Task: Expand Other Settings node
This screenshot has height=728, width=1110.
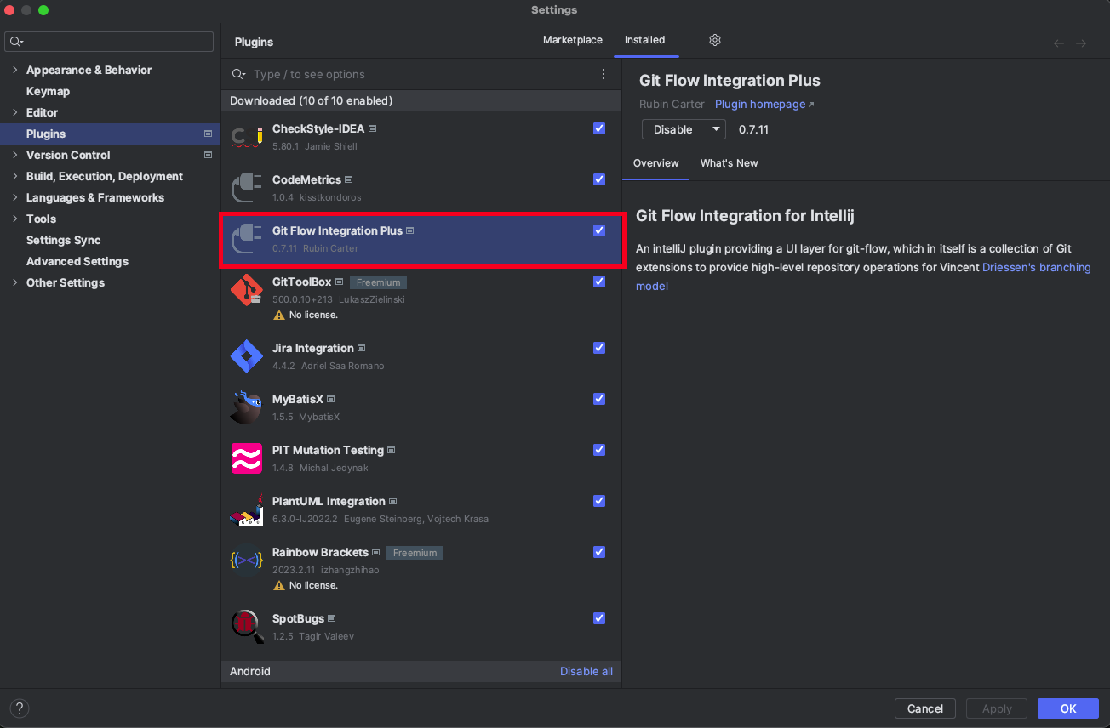Action: point(14,282)
